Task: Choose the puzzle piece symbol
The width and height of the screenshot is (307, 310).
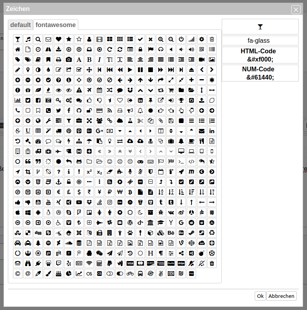Action: click(120, 172)
